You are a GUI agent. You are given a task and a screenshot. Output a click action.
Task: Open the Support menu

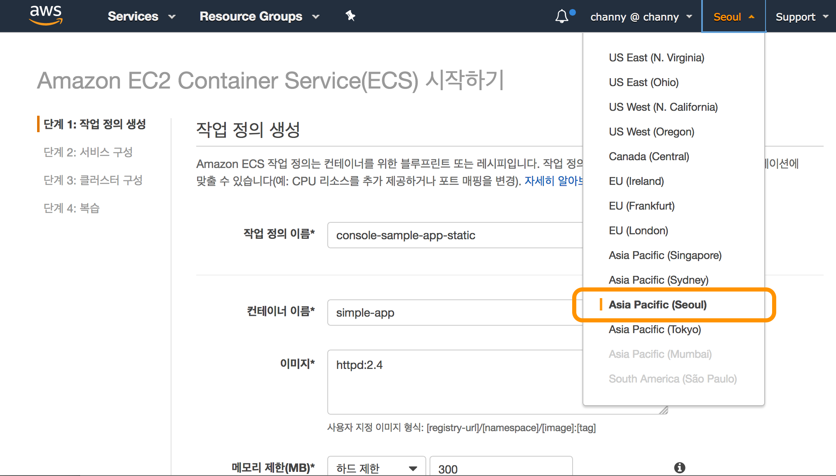801,17
